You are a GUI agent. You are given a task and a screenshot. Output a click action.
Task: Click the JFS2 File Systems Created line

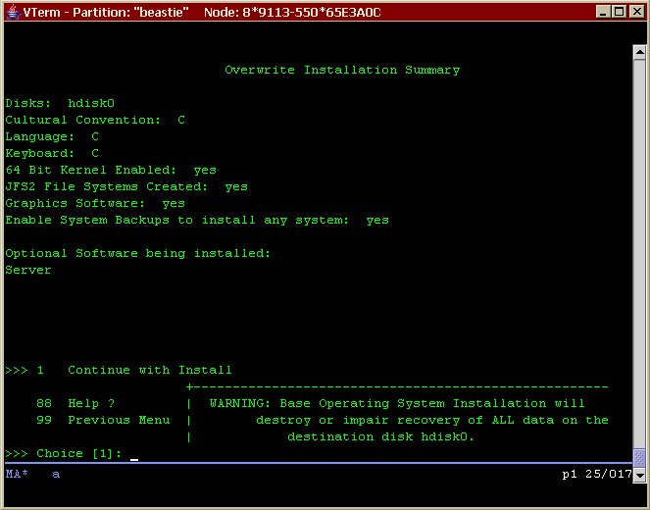[x=126, y=187]
